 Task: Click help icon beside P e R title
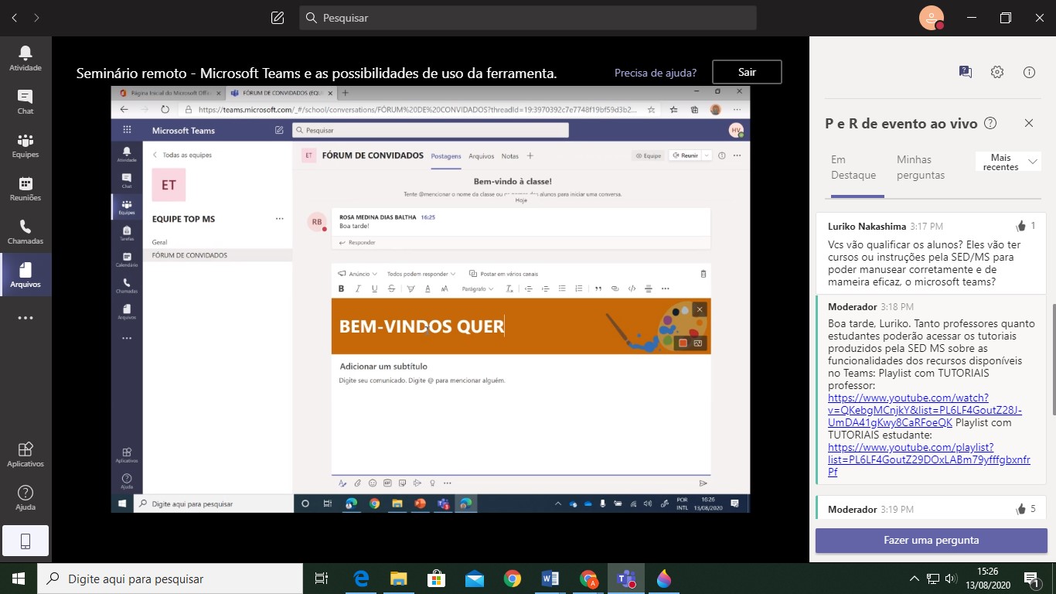[x=990, y=123]
